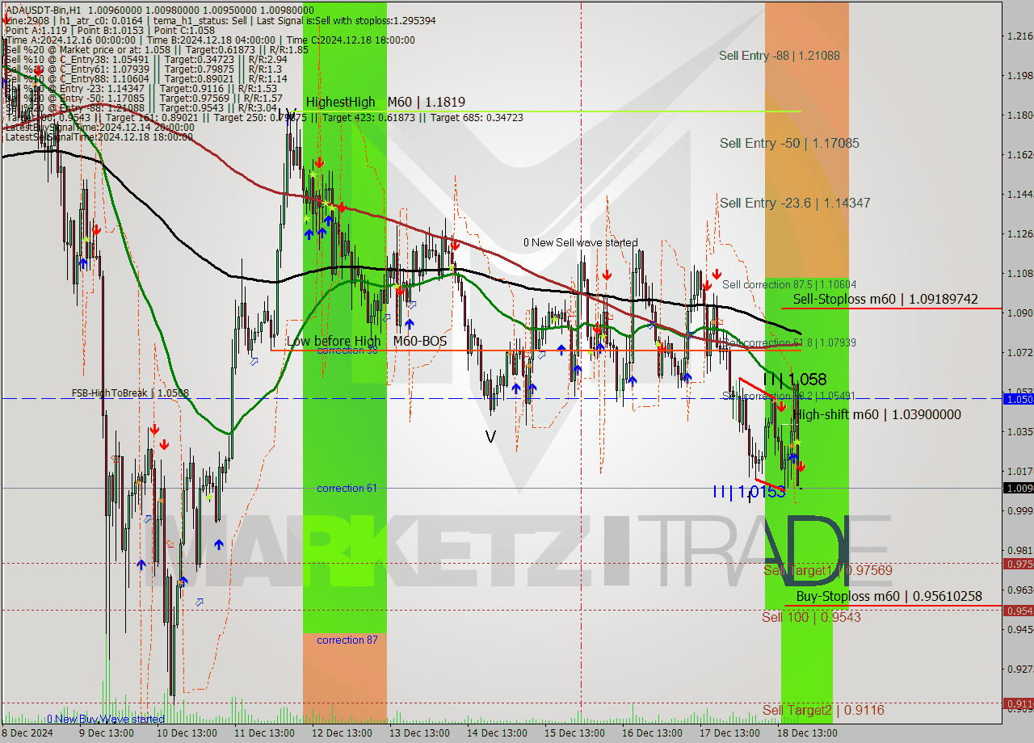The image size is (1034, 743).
Task: Click the '15 Dec 13:00' time axis label
Action: coord(575,733)
